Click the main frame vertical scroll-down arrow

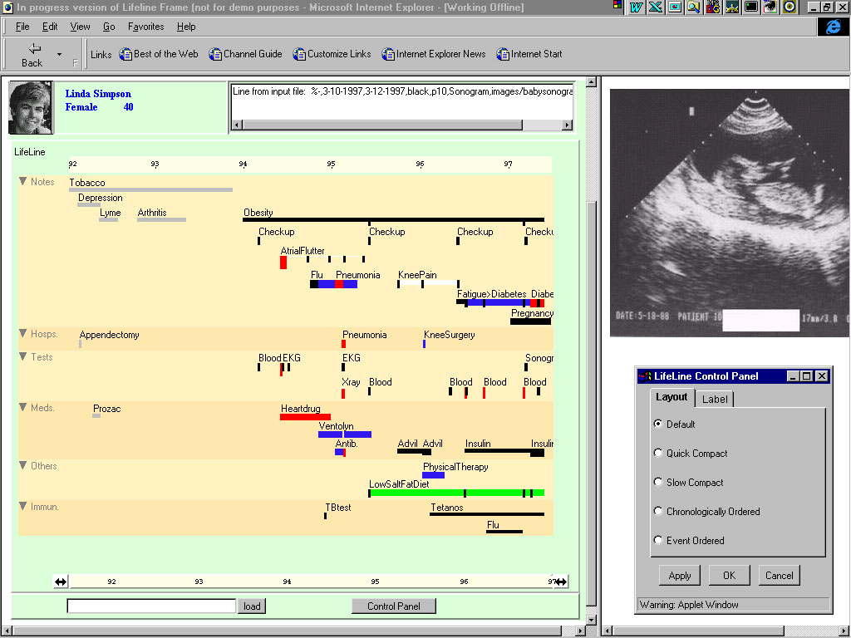point(591,620)
